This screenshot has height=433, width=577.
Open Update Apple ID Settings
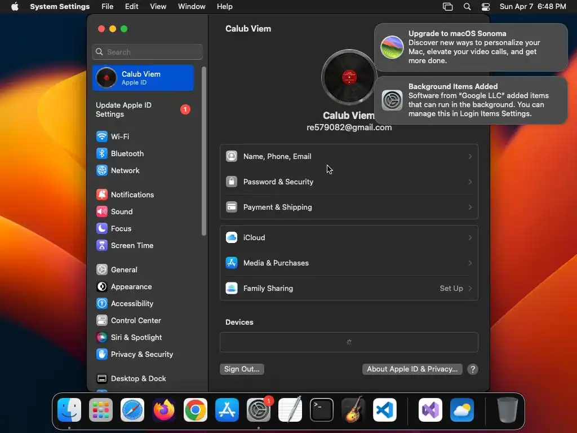pos(143,110)
